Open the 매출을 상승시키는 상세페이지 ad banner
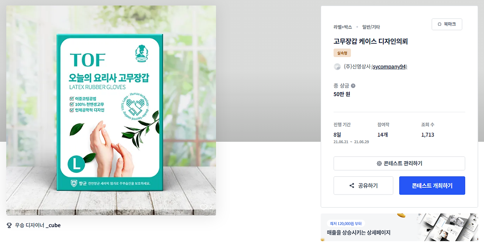Image resolution: width=484 pixels, height=247 pixels. (x=399, y=227)
